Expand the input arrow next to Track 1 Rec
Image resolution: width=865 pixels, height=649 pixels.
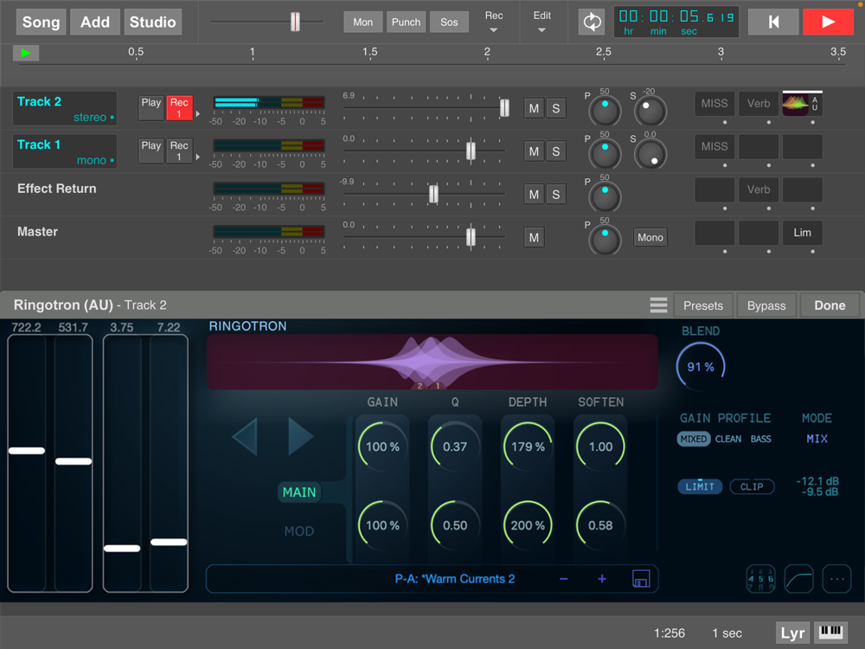click(x=197, y=157)
